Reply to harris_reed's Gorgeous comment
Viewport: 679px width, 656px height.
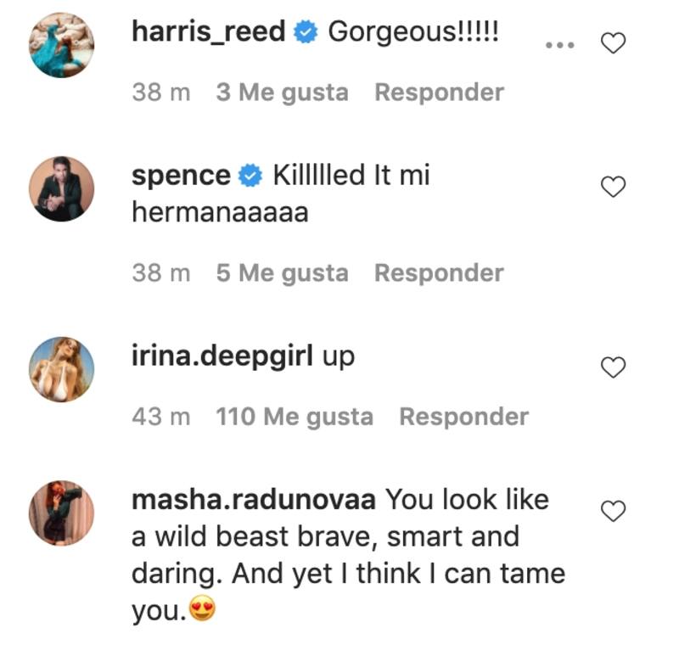coord(439,92)
